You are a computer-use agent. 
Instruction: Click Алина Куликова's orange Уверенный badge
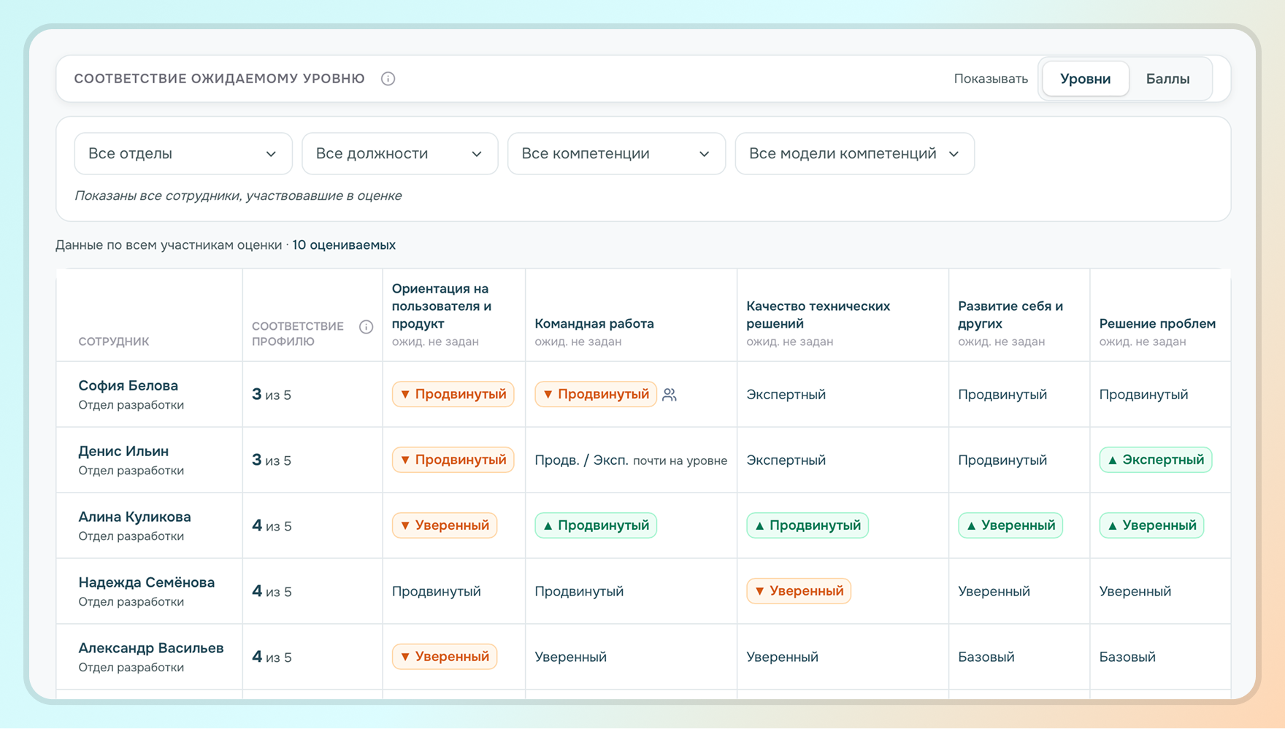coord(445,525)
